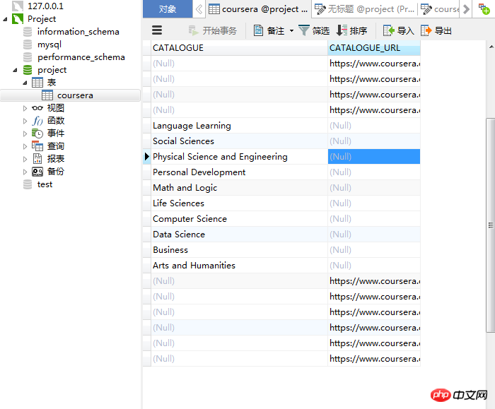The width and height of the screenshot is (495, 409).
Task: Click the vertical scrollbar thumb
Action: (x=491, y=225)
